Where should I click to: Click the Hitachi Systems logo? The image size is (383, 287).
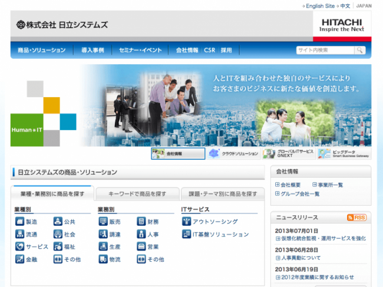62,25
